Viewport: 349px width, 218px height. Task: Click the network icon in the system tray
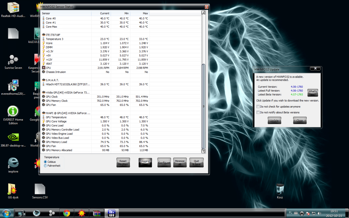(314, 213)
